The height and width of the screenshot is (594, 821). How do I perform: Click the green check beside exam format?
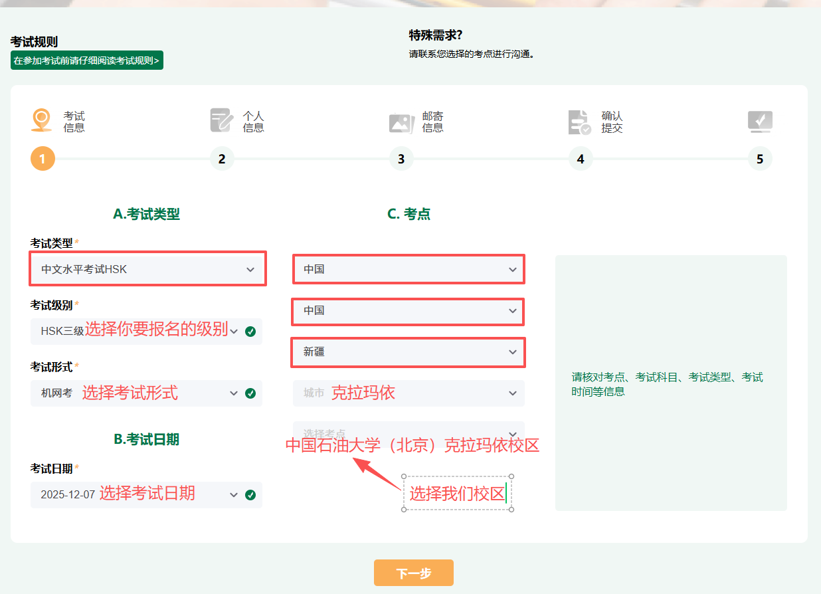[x=250, y=393]
